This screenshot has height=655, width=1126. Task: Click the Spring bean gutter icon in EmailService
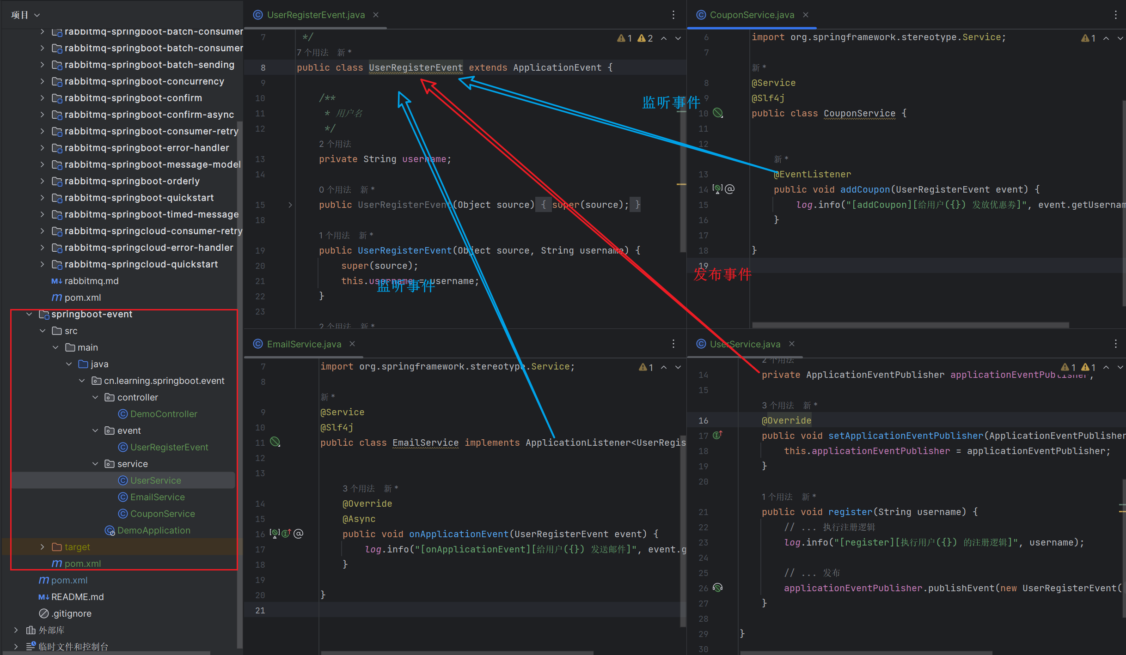point(275,442)
